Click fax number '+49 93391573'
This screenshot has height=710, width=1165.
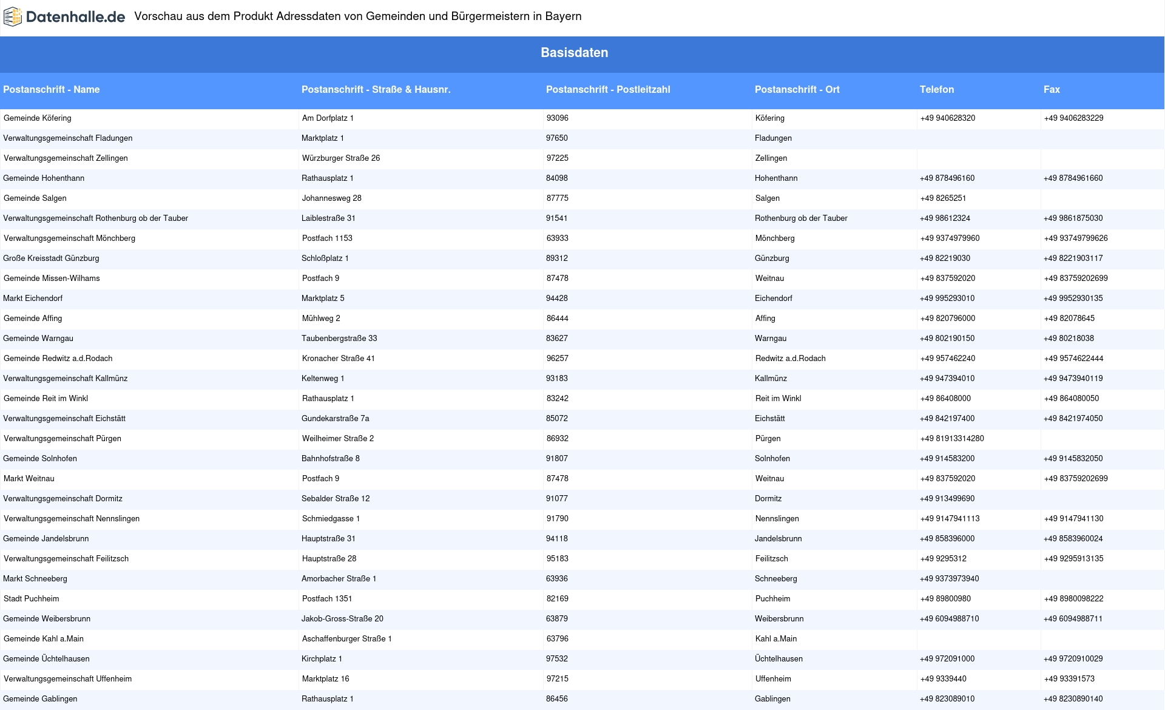tap(1070, 679)
